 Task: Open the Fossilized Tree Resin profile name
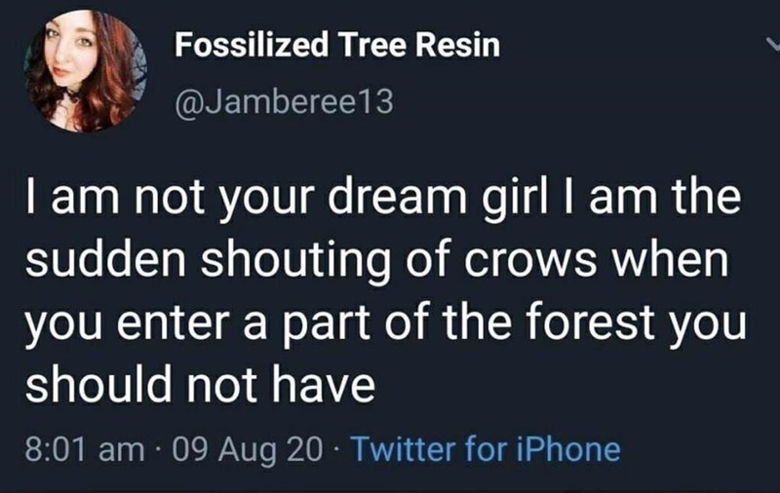[336, 47]
